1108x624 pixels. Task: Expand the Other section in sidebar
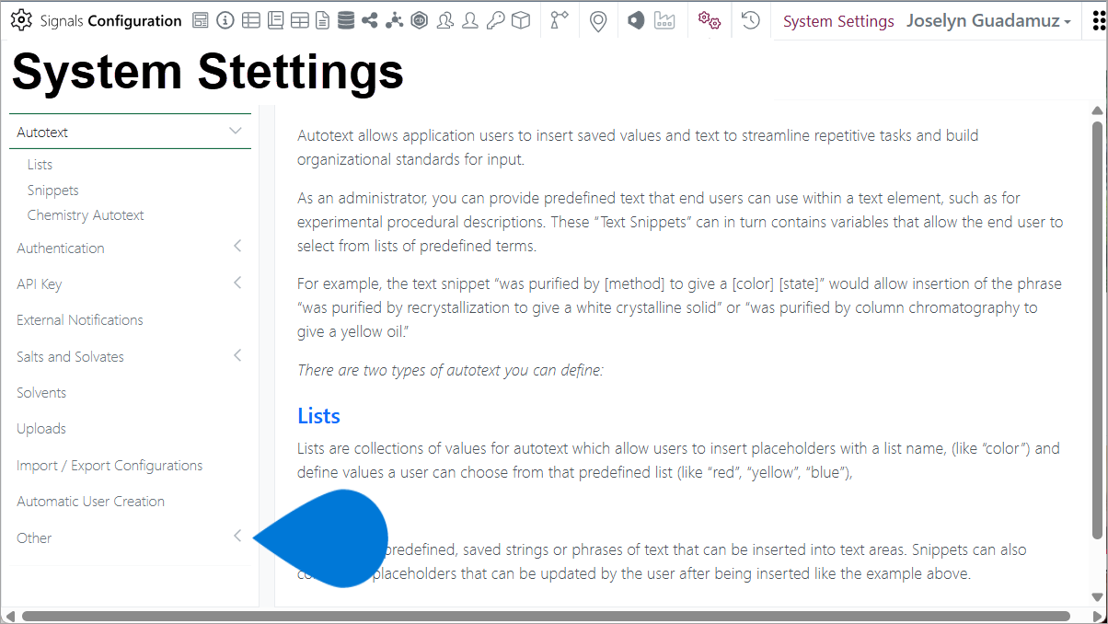click(237, 536)
